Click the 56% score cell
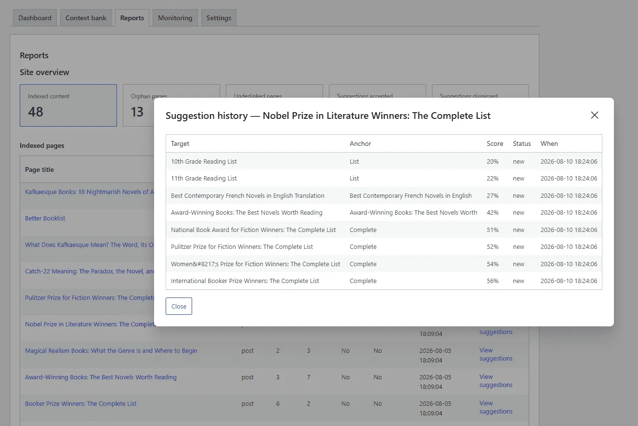 pyautogui.click(x=493, y=281)
